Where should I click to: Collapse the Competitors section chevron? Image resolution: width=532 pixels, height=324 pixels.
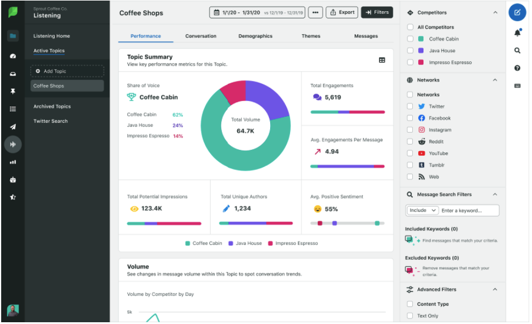[x=495, y=12]
